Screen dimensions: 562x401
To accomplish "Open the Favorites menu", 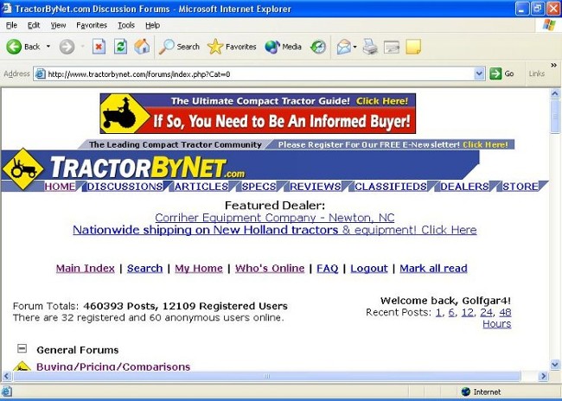I will coord(92,25).
